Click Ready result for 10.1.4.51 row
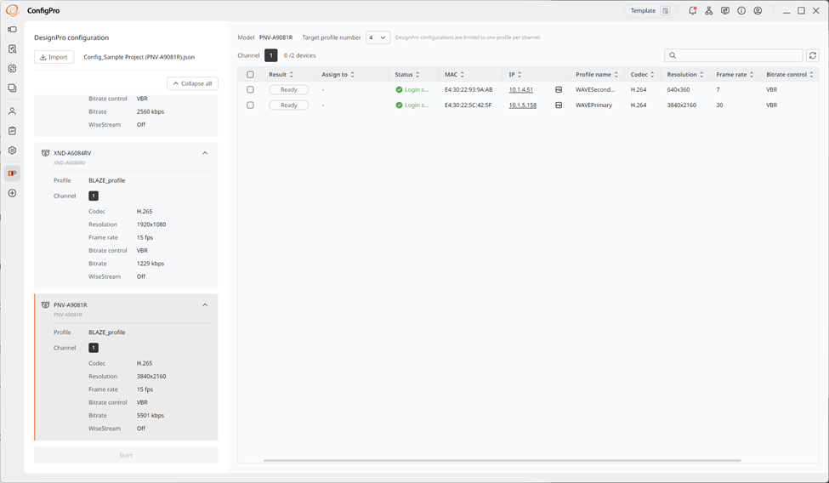Screen dimensions: 829x483 (289, 90)
